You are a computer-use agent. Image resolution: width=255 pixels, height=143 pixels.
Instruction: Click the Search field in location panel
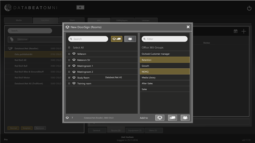coord(30,30)
